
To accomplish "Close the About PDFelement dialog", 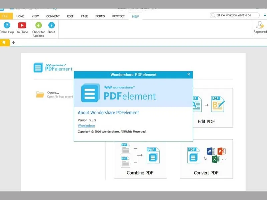I will (188, 74).
